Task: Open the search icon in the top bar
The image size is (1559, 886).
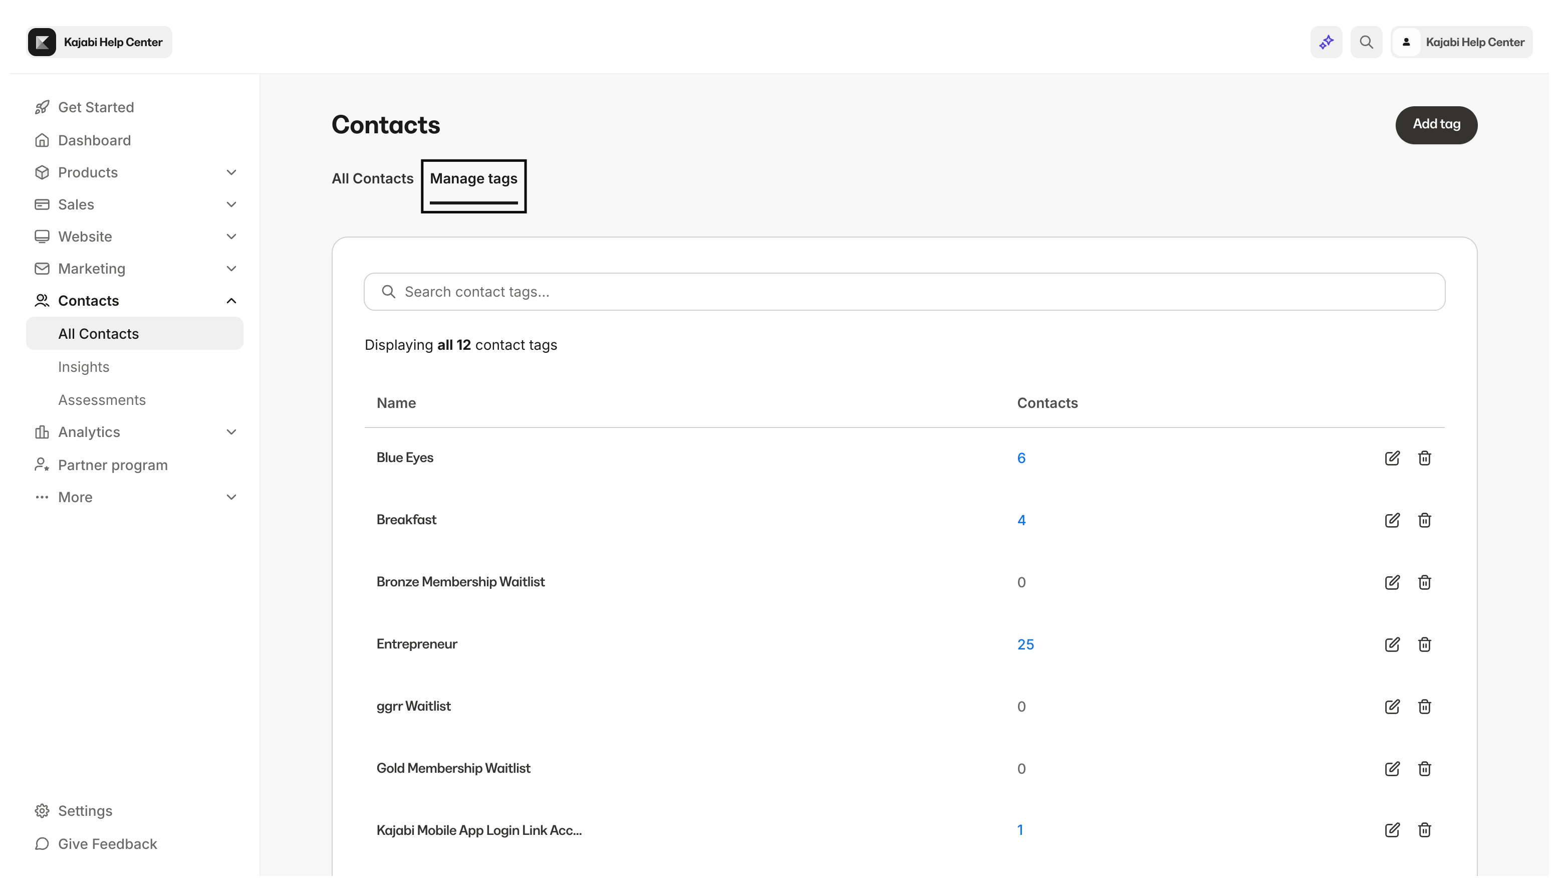Action: [x=1366, y=42]
